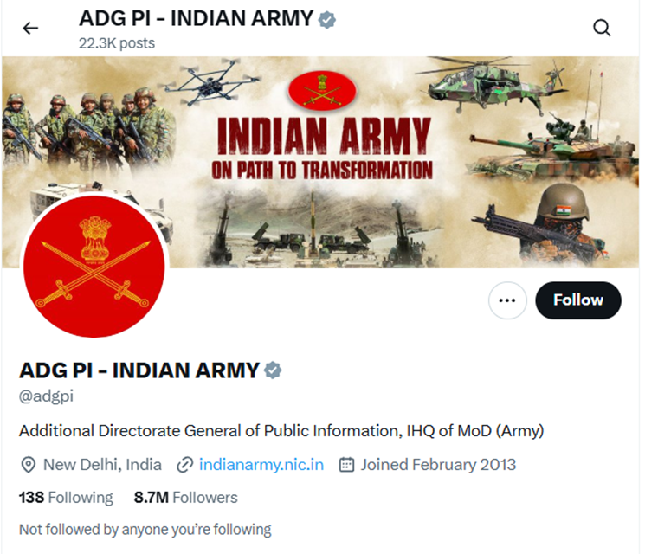Viewport: 645px width, 554px height.
Task: Click the red army emblem in banner image
Action: click(x=322, y=91)
